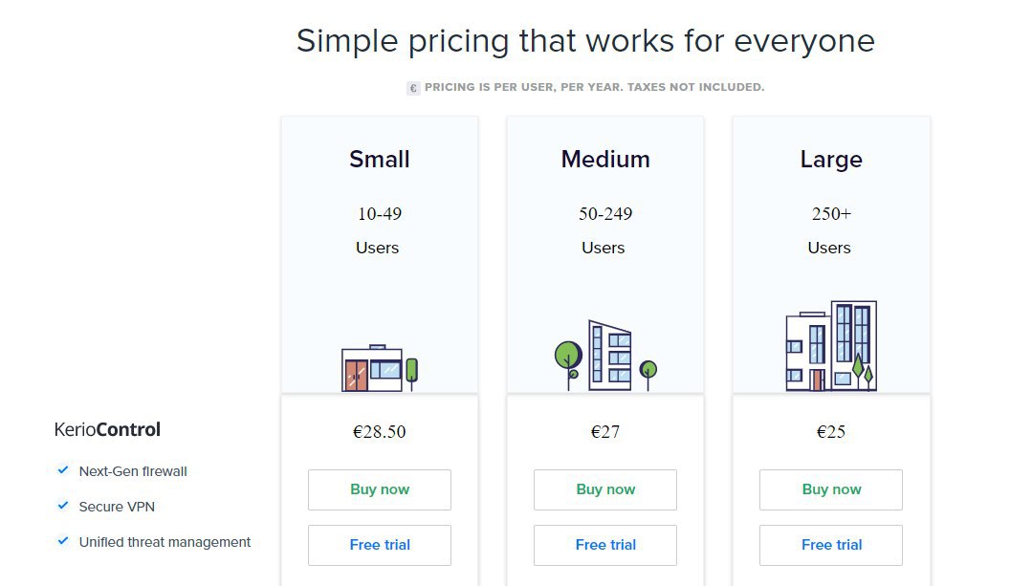This screenshot has width=1010, height=586.
Task: Click the checkmark beside Next-Gen firewall
Action: coord(63,470)
